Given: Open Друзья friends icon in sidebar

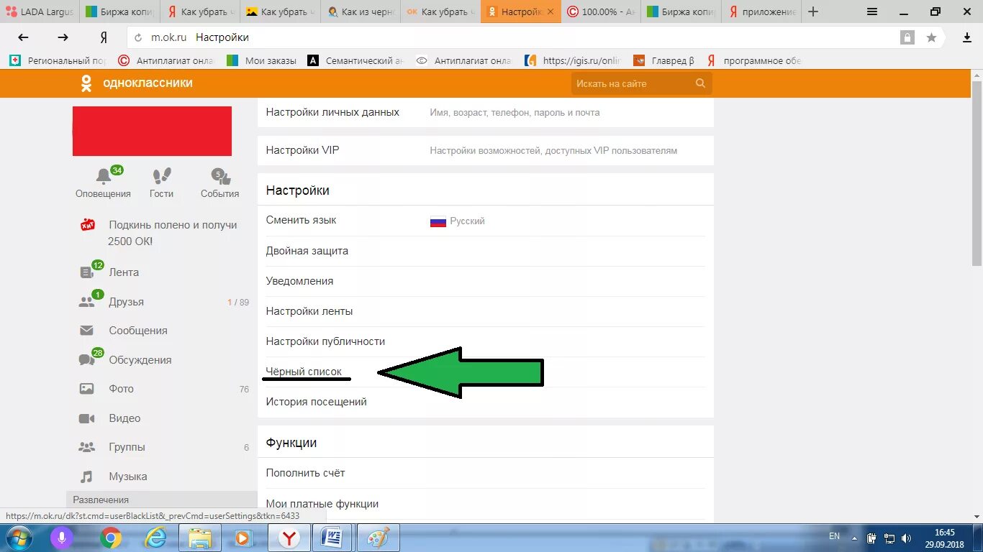Looking at the screenshot, I should point(87,302).
